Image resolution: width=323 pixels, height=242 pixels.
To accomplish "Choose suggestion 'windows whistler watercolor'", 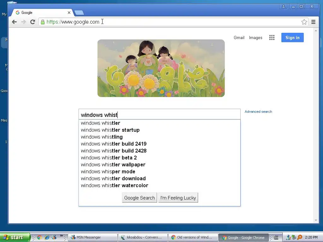I will 159,185.
